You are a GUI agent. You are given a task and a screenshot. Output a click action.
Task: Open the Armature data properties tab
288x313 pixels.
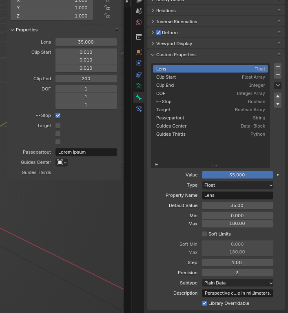[139, 86]
